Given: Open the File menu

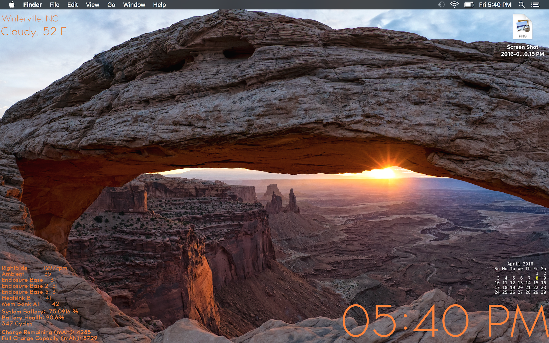Looking at the screenshot, I should (x=54, y=5).
